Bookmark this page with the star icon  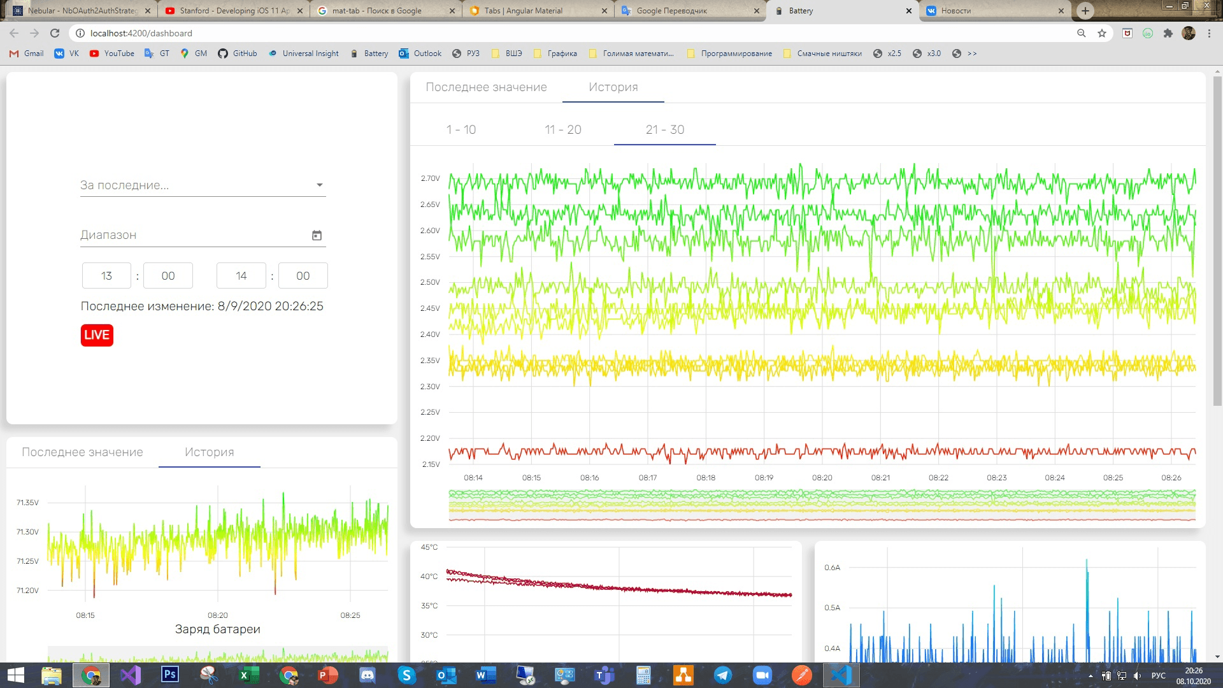pos(1102,33)
